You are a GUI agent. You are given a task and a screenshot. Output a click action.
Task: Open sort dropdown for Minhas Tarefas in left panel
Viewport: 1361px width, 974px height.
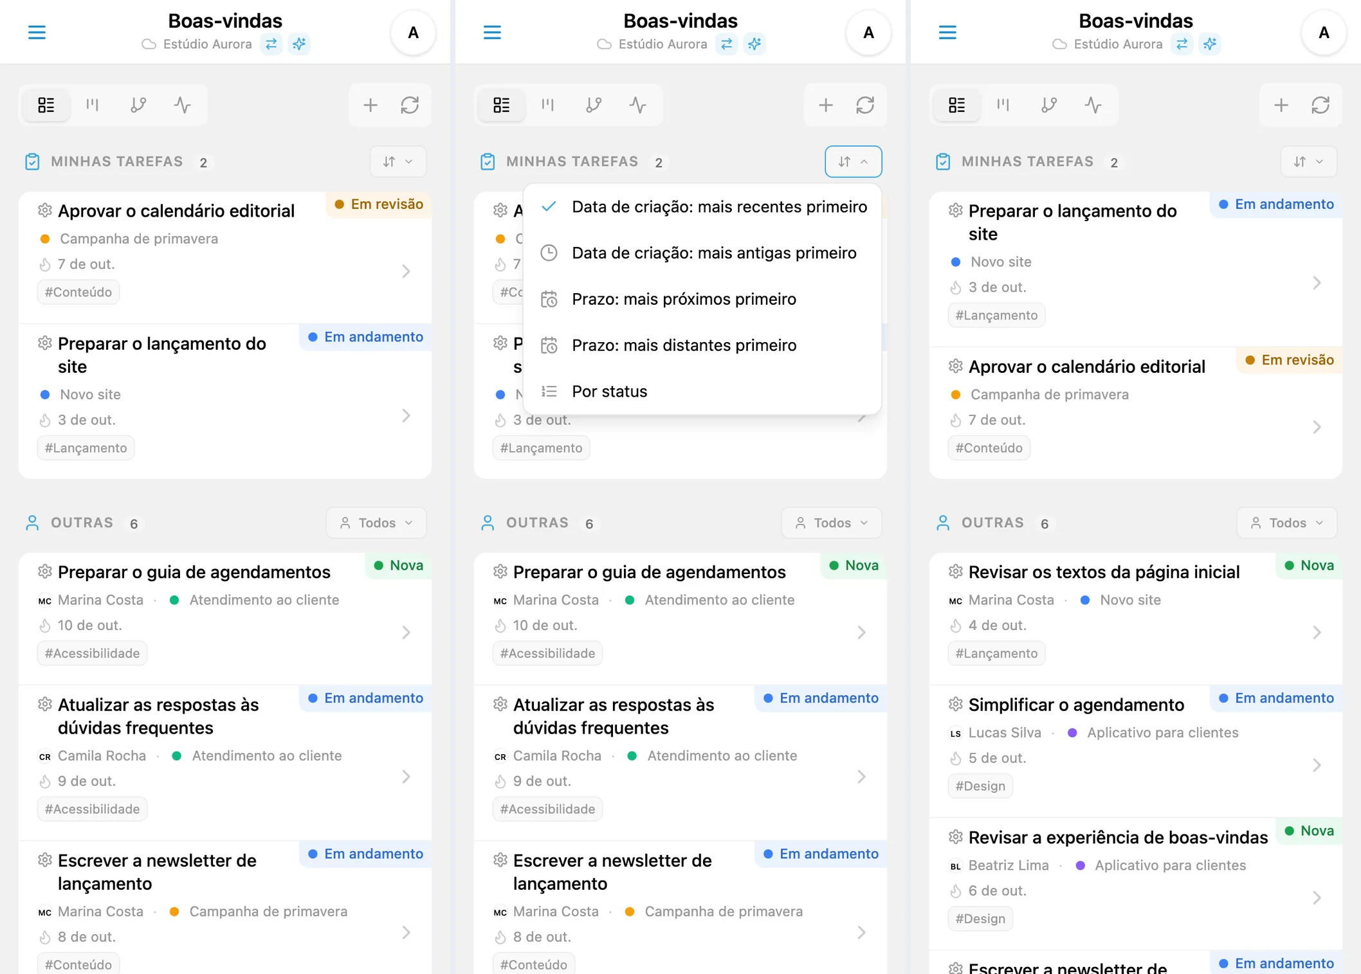coord(398,161)
